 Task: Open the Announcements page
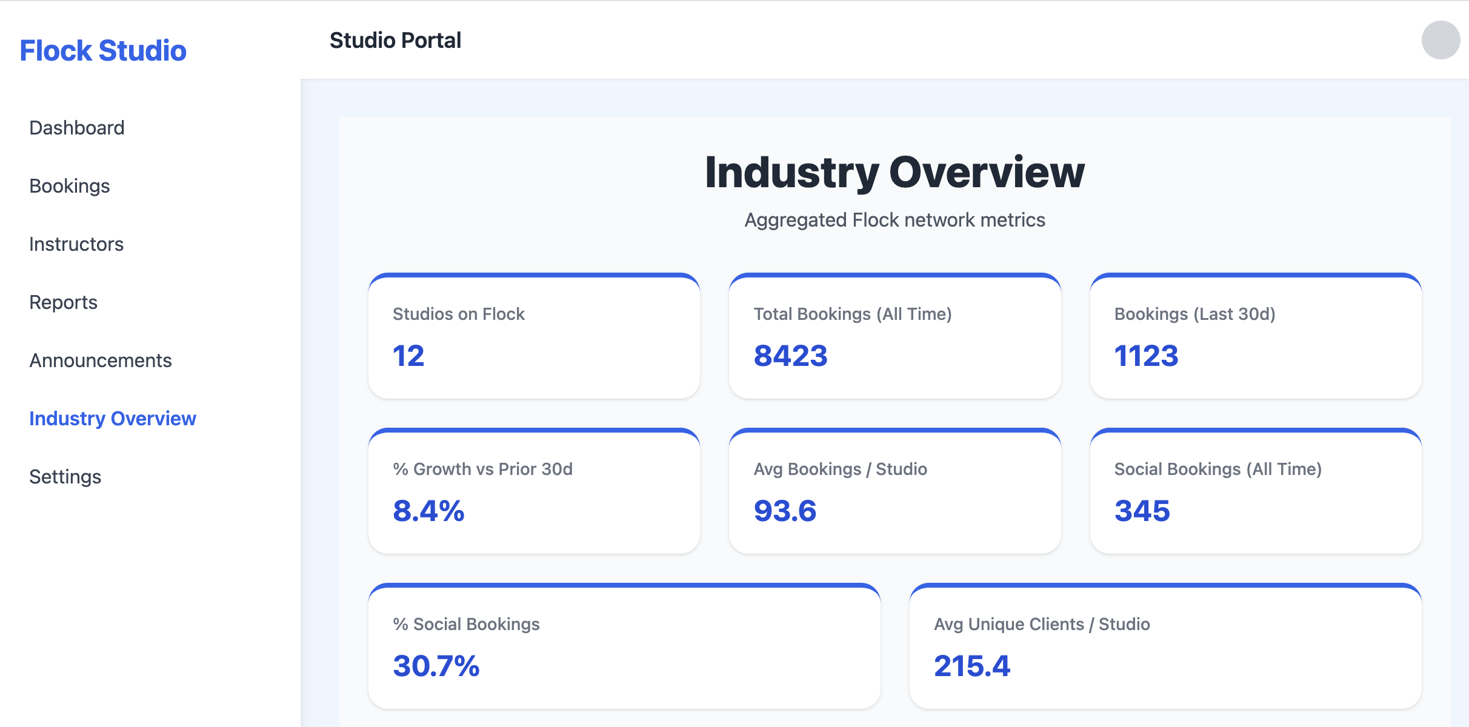tap(101, 360)
